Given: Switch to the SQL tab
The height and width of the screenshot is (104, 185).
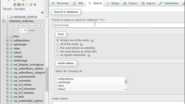Looking at the screenshot, I should click(x=78, y=3).
